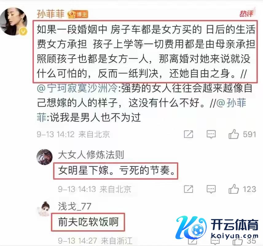263x246 pixels.
Task: Open 孙菲菲's profile picture
Action: coord(14,22)
